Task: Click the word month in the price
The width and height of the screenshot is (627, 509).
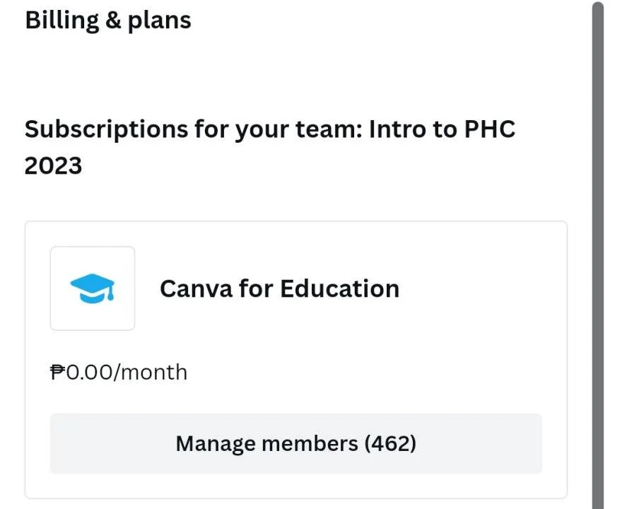Action: (153, 373)
